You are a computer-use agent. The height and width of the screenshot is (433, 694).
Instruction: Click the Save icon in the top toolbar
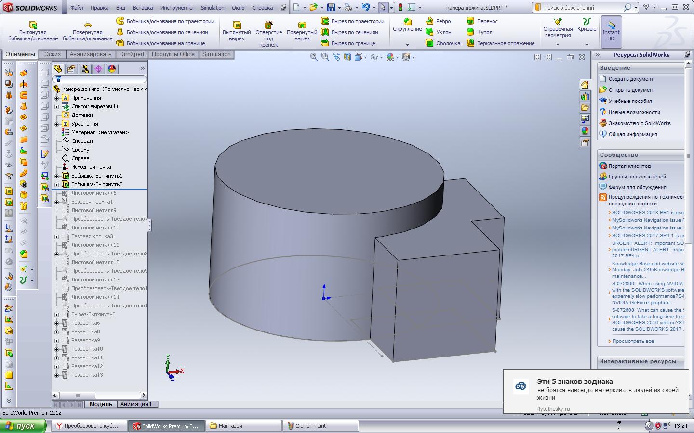coord(331,7)
